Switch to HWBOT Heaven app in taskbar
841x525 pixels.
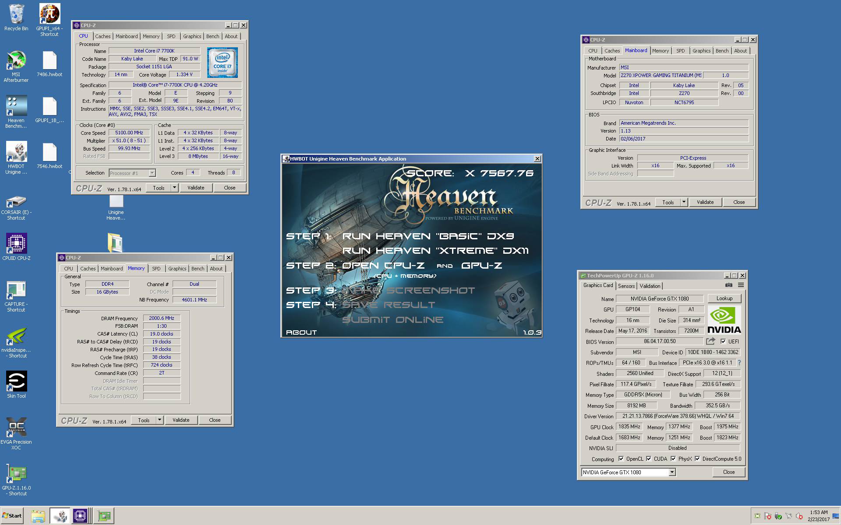coord(59,516)
